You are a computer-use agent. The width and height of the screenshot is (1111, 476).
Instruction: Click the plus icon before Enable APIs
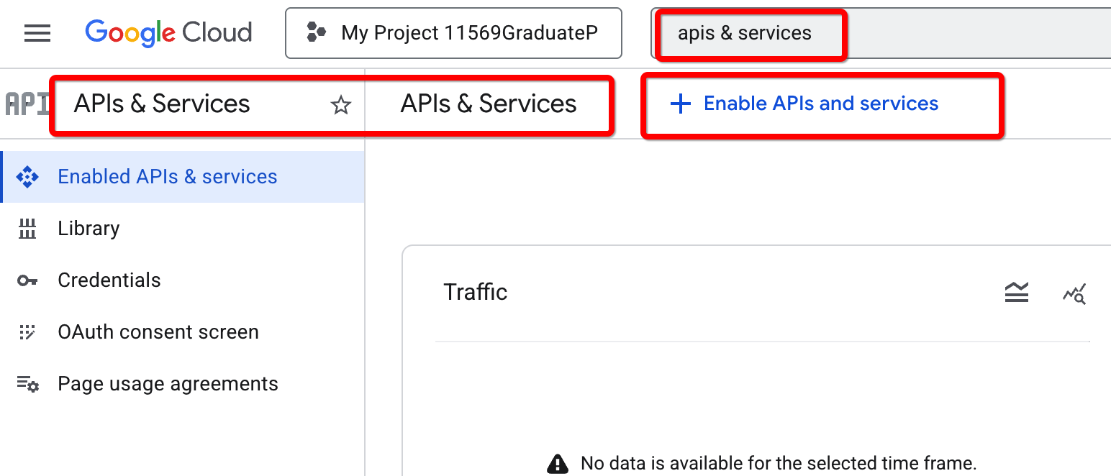680,104
